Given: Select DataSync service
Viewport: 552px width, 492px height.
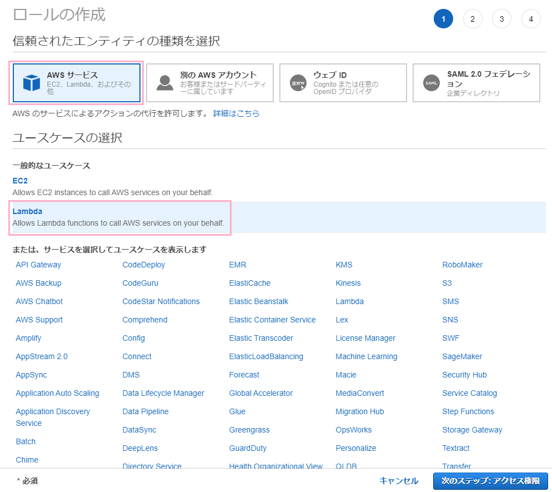Looking at the screenshot, I should pyautogui.click(x=139, y=430).
